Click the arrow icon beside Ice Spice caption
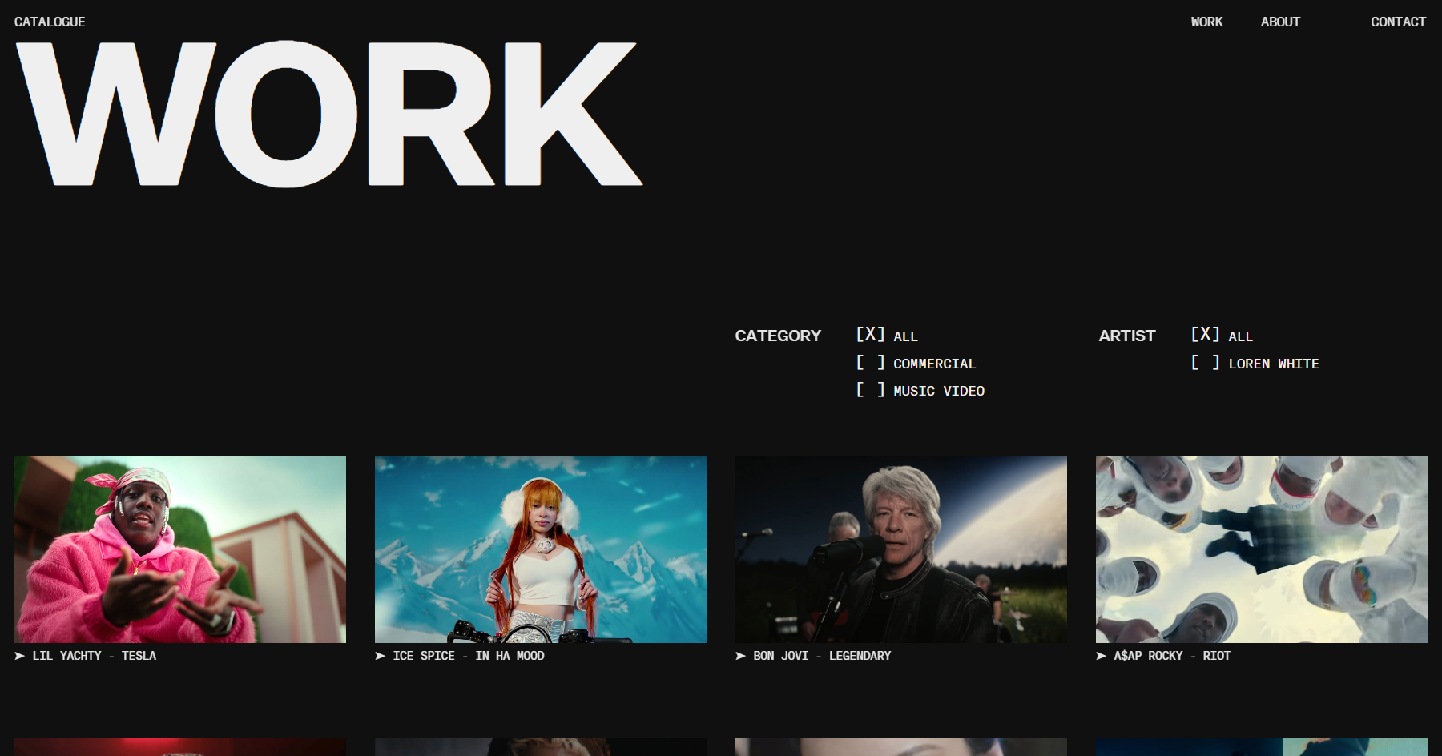The width and height of the screenshot is (1442, 756). tap(381, 656)
